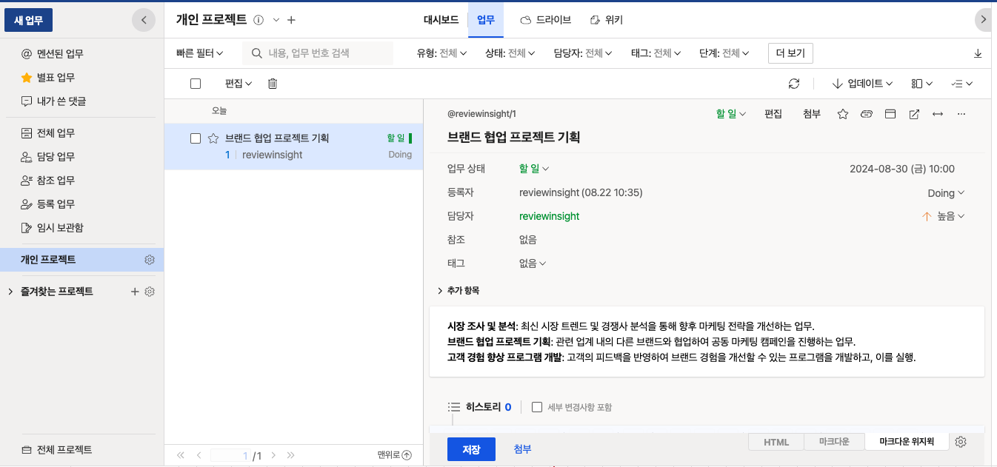Screen dimensions: 997x467
Task: Expand the 추가 항목 section
Action: click(x=459, y=291)
